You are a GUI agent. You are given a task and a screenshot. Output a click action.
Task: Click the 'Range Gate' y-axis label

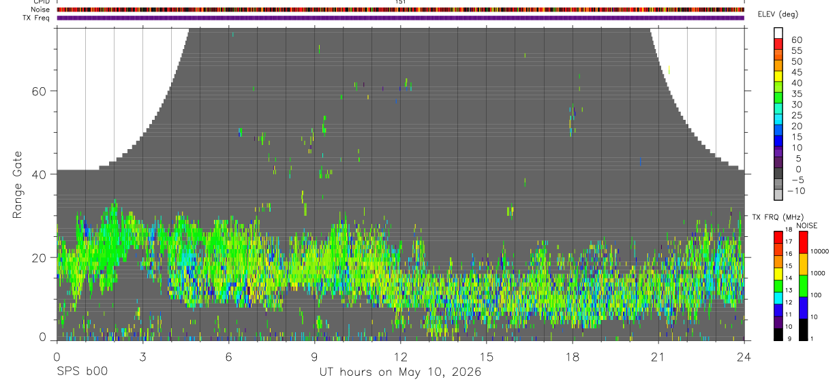click(x=17, y=184)
